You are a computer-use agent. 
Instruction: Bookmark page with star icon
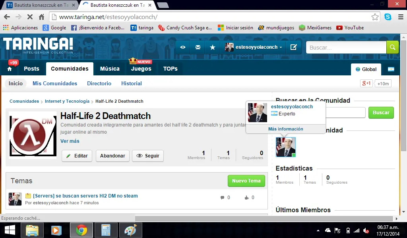tap(375, 17)
